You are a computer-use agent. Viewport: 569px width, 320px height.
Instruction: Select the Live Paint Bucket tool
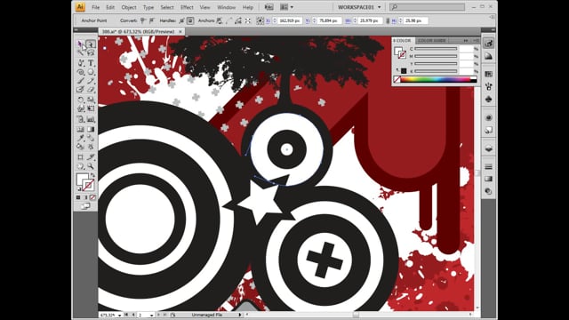[x=80, y=147]
